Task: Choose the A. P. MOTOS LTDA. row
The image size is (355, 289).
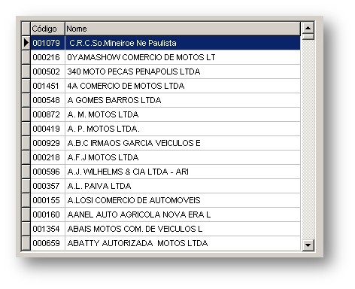Action: click(x=165, y=129)
